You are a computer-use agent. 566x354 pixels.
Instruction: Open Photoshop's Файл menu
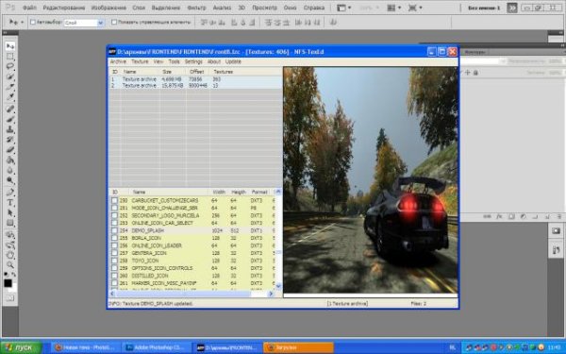[x=29, y=8]
